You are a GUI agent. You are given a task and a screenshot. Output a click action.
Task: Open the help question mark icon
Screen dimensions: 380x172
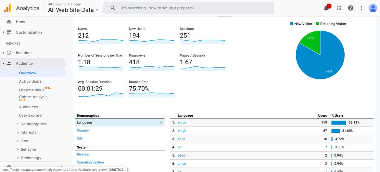click(350, 8)
